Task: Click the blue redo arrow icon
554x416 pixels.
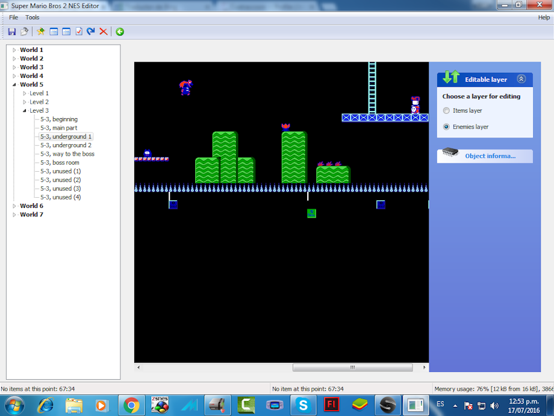Action: [91, 31]
